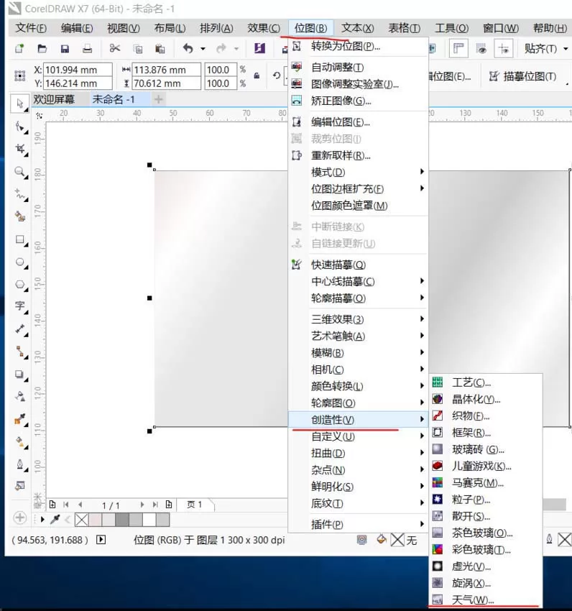The height and width of the screenshot is (611, 572).
Task: Click the Save disk icon
Action: [65, 48]
